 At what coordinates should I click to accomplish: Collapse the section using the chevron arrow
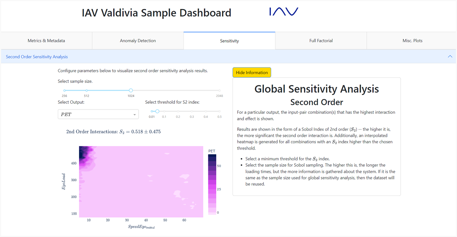[450, 57]
